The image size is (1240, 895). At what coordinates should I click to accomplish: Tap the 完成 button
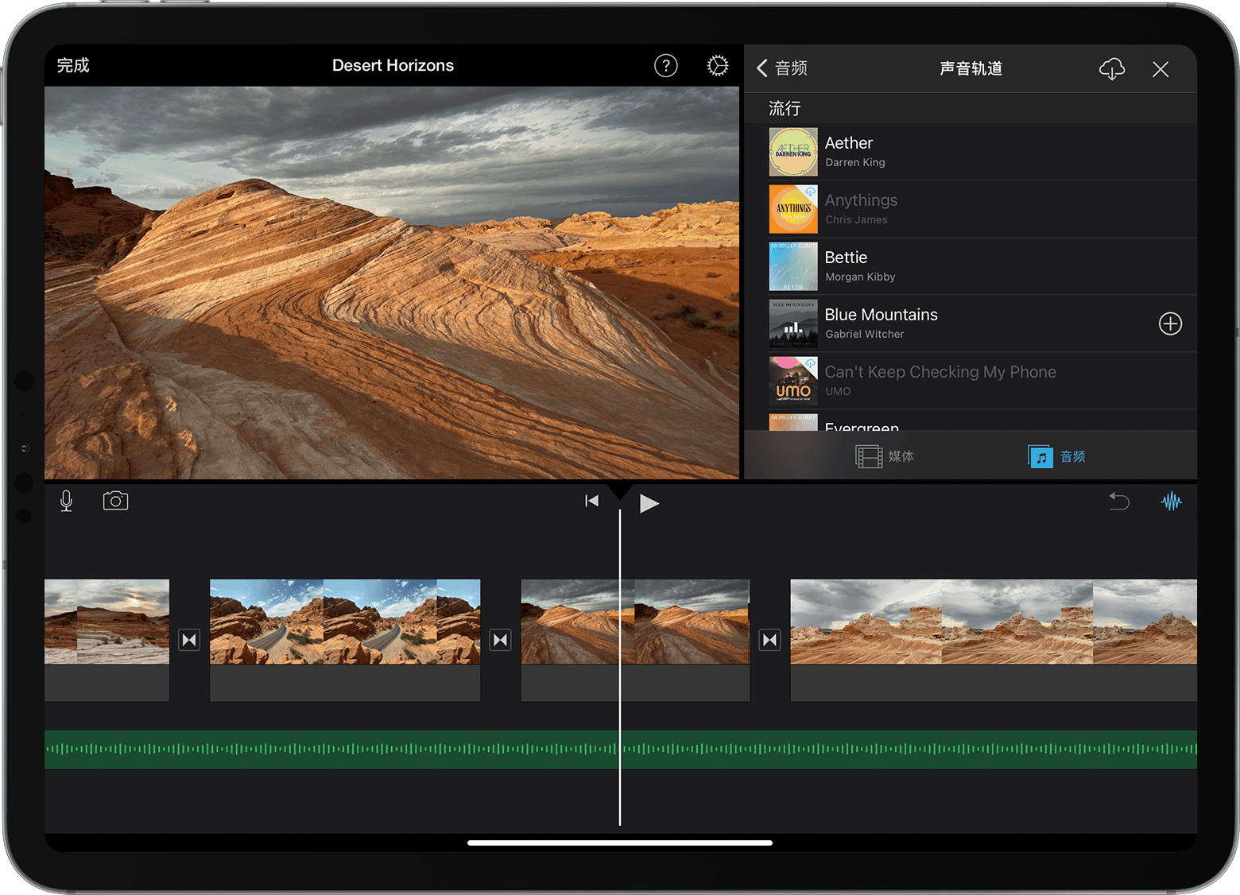[x=73, y=66]
